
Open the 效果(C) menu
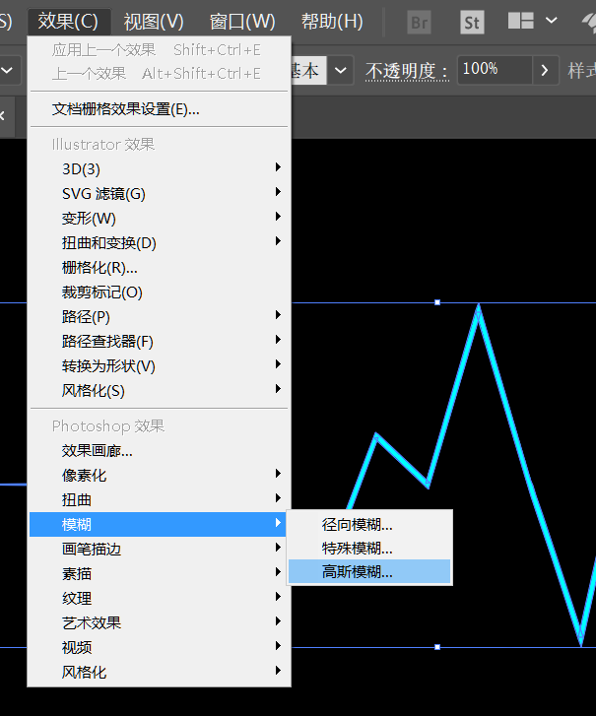69,21
